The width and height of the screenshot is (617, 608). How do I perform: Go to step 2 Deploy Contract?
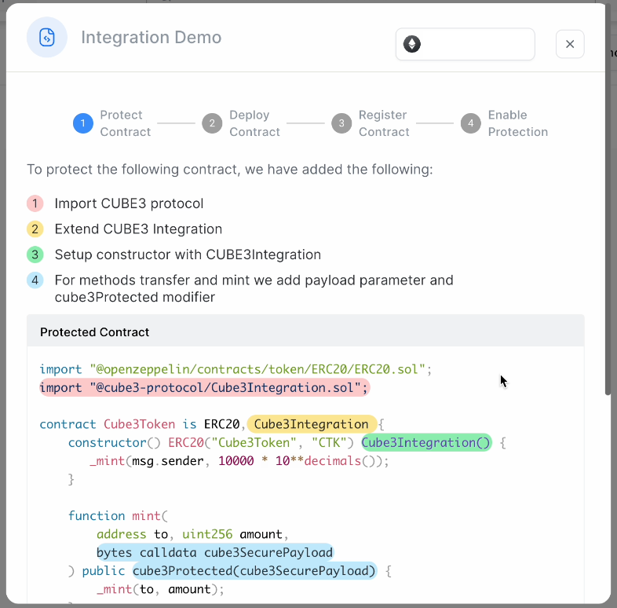pyautogui.click(x=241, y=123)
